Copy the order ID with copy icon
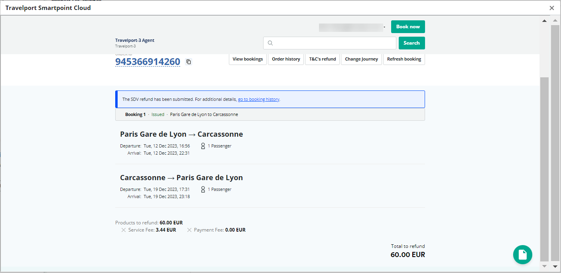The height and width of the screenshot is (273, 561). pos(189,62)
